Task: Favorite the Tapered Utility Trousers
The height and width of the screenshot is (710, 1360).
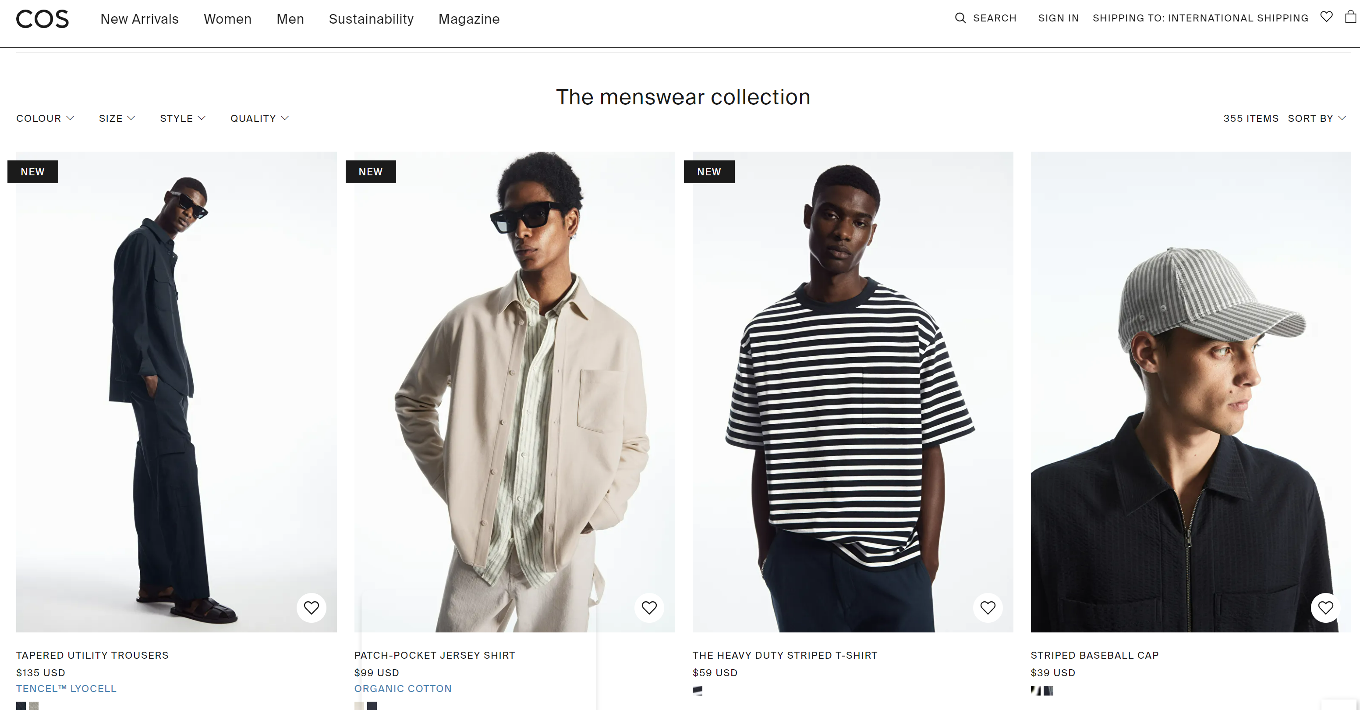Action: 312,607
